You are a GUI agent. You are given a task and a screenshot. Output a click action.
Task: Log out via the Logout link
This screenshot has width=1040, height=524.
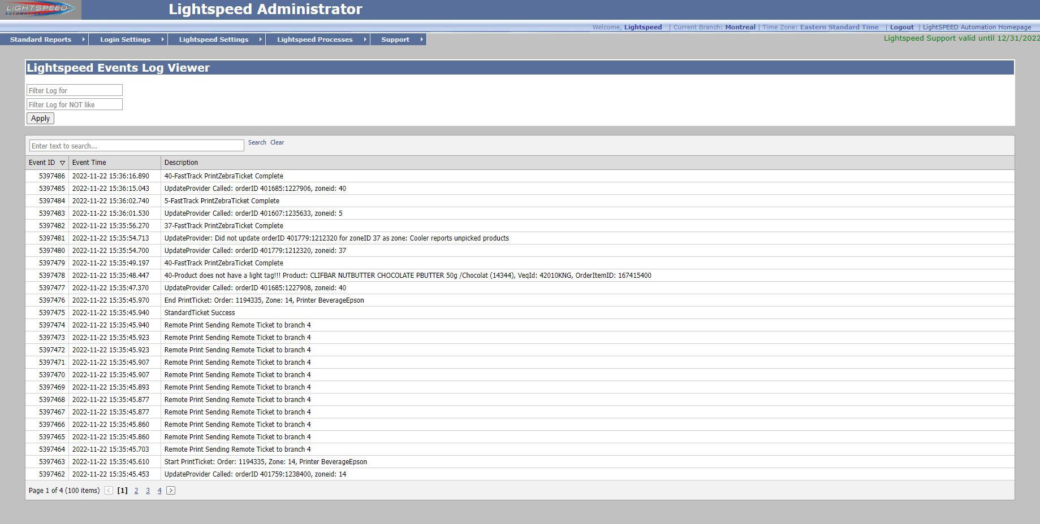click(901, 27)
